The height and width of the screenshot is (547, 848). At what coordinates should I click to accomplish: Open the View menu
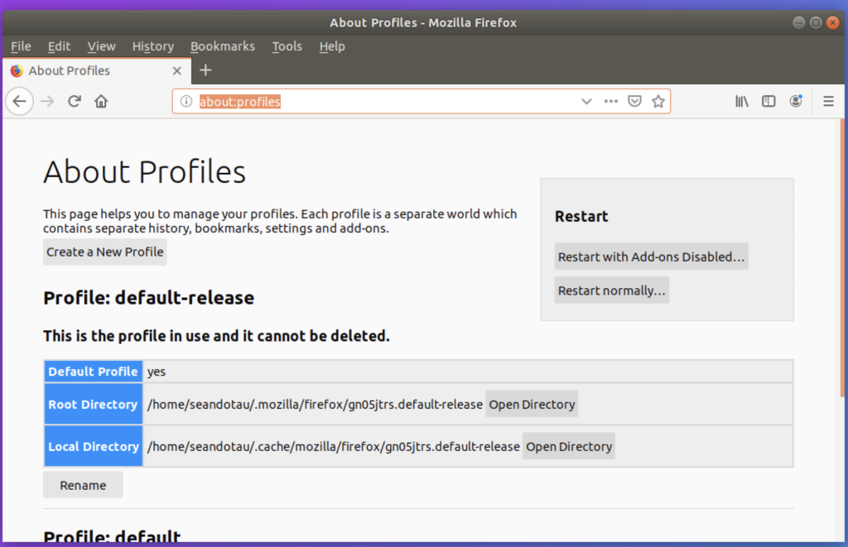(x=102, y=46)
